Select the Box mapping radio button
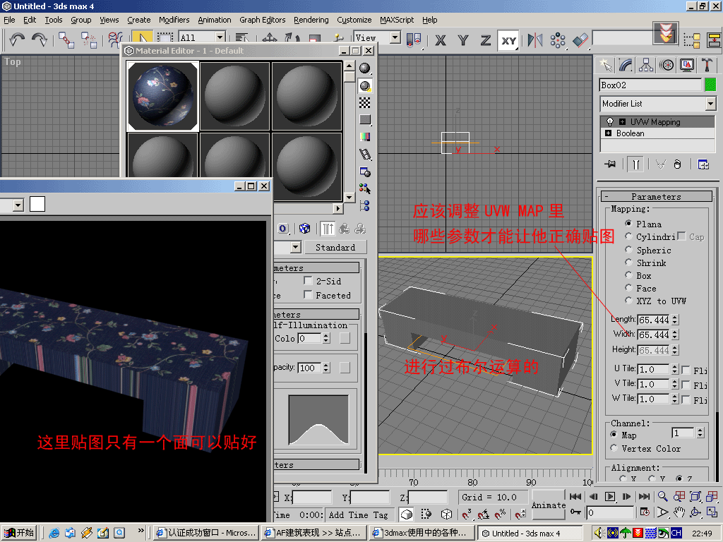 [x=628, y=275]
